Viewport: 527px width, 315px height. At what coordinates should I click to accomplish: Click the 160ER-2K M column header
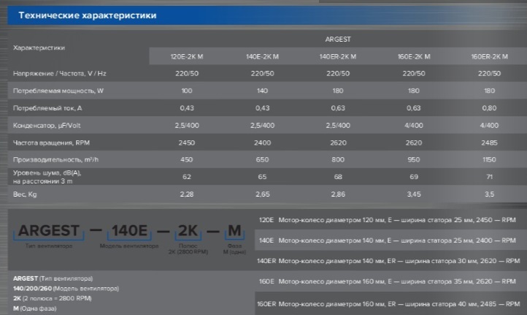(x=490, y=56)
